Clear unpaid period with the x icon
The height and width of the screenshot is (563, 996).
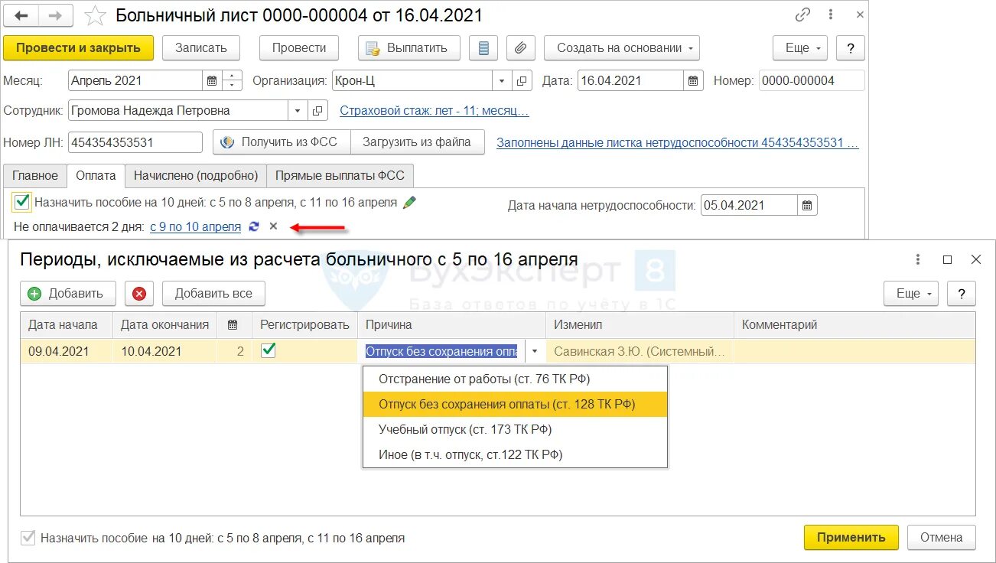273,226
